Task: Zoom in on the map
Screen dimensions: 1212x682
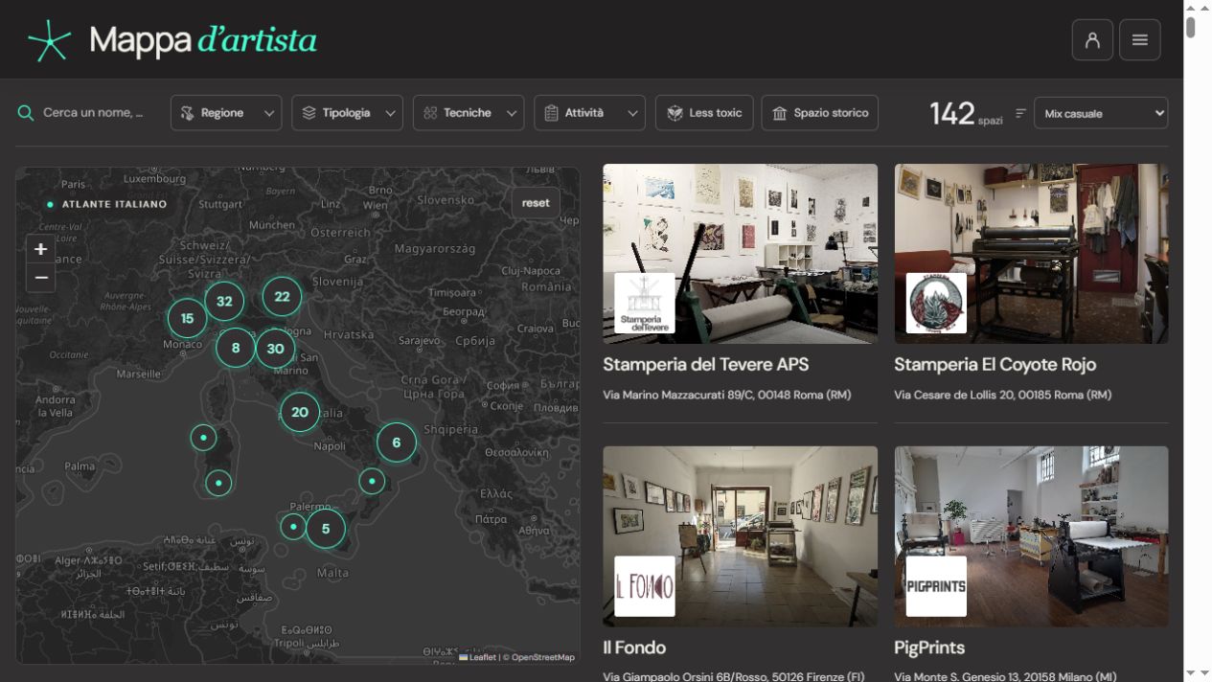Action: (x=40, y=249)
